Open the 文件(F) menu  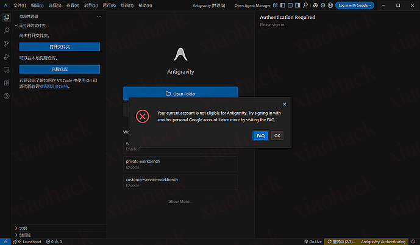(20, 5)
